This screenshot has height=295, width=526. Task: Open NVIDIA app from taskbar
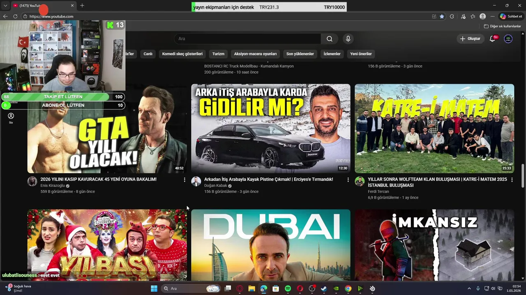[x=336, y=288]
